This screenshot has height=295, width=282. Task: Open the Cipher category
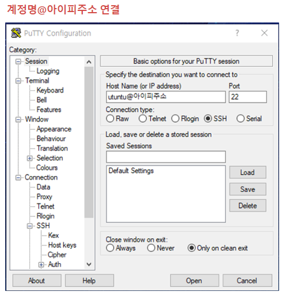tap(57, 255)
